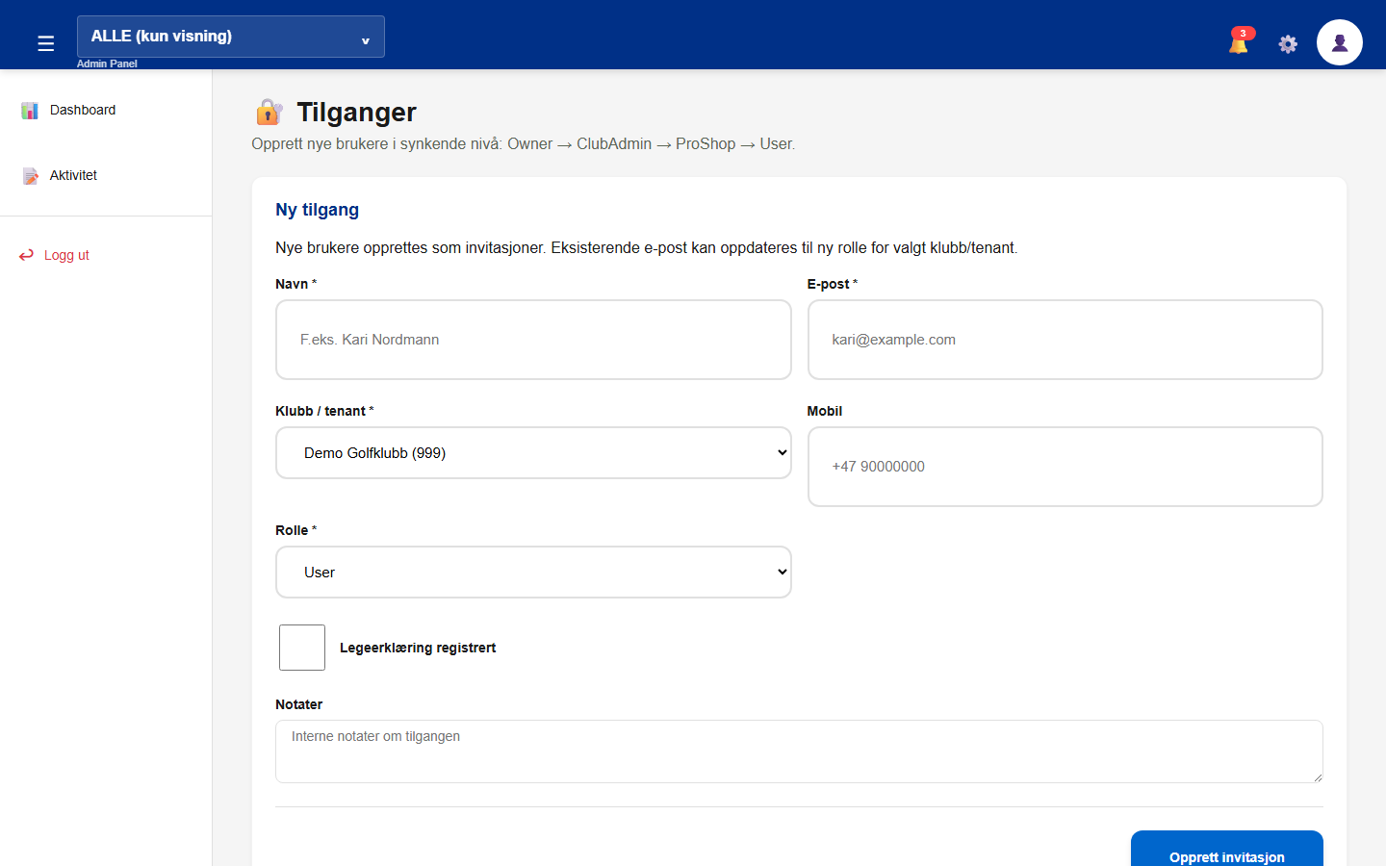Focus the E-post input field
This screenshot has width=1386, height=866.
tap(1065, 340)
